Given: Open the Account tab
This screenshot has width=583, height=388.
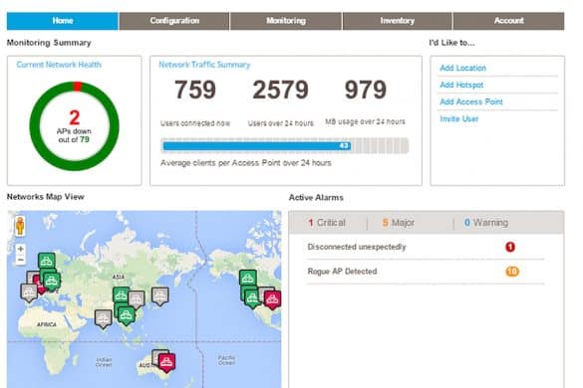Looking at the screenshot, I should tap(508, 21).
